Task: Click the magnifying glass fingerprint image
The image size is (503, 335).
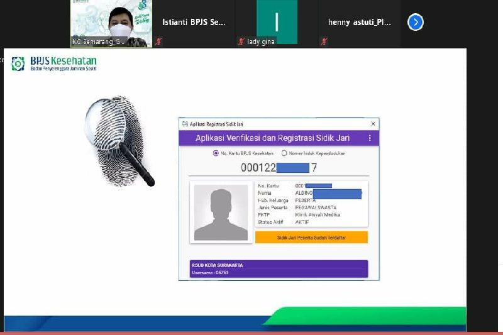Action: (x=119, y=141)
